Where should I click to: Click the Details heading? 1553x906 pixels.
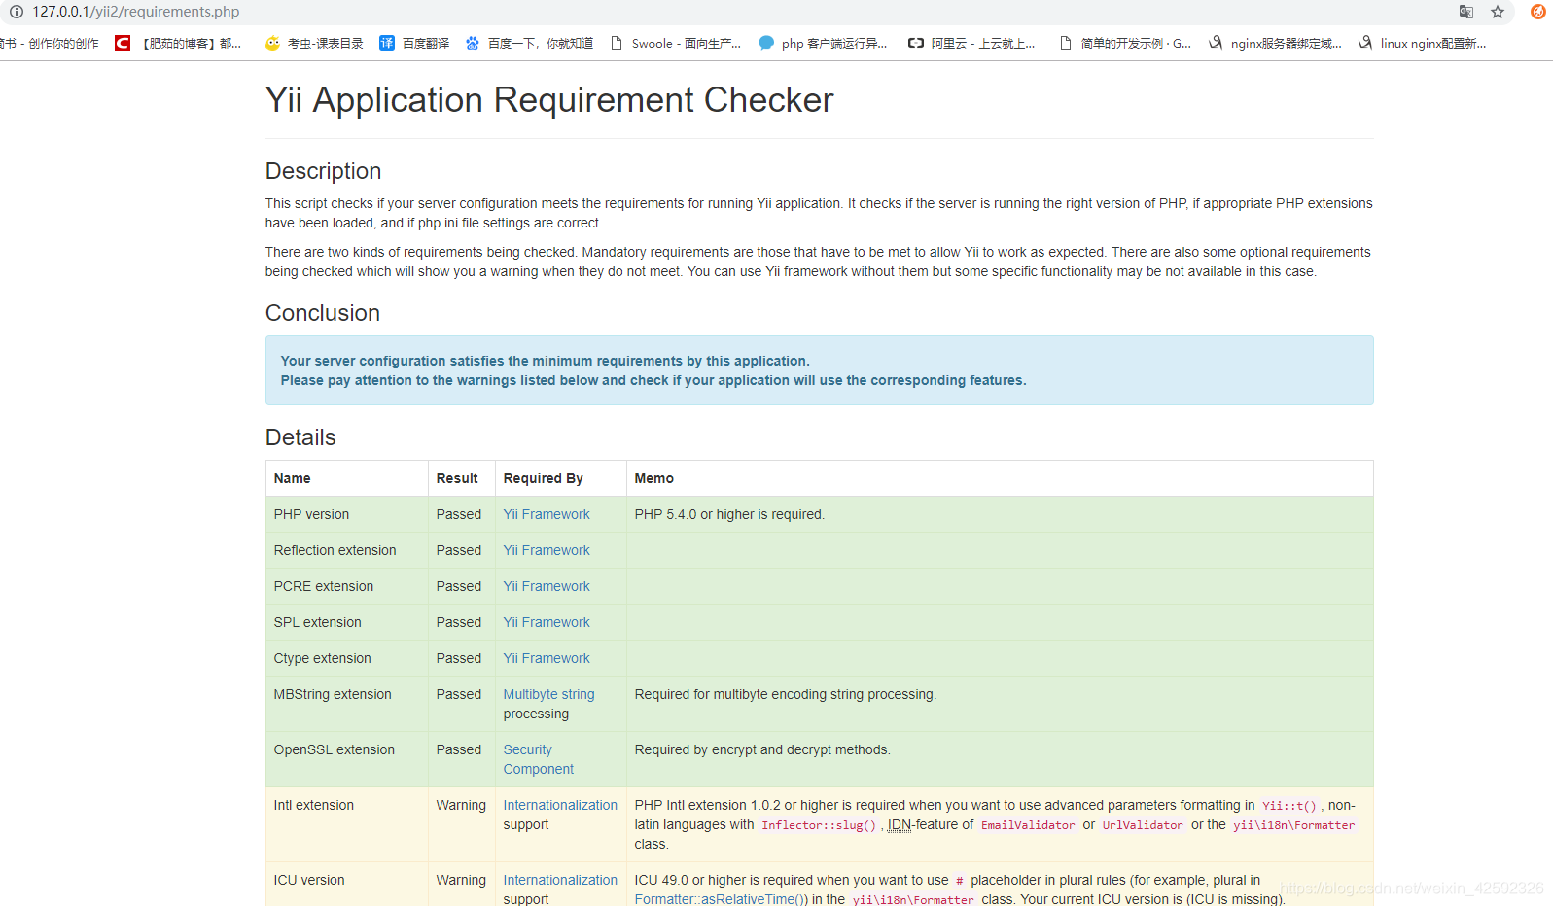[x=300, y=437]
